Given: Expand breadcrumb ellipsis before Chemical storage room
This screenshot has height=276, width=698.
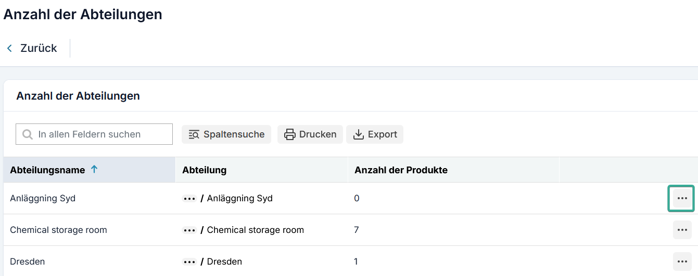Looking at the screenshot, I should pyautogui.click(x=189, y=230).
